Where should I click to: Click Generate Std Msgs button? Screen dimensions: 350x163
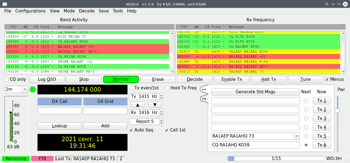pyautogui.click(x=256, y=92)
